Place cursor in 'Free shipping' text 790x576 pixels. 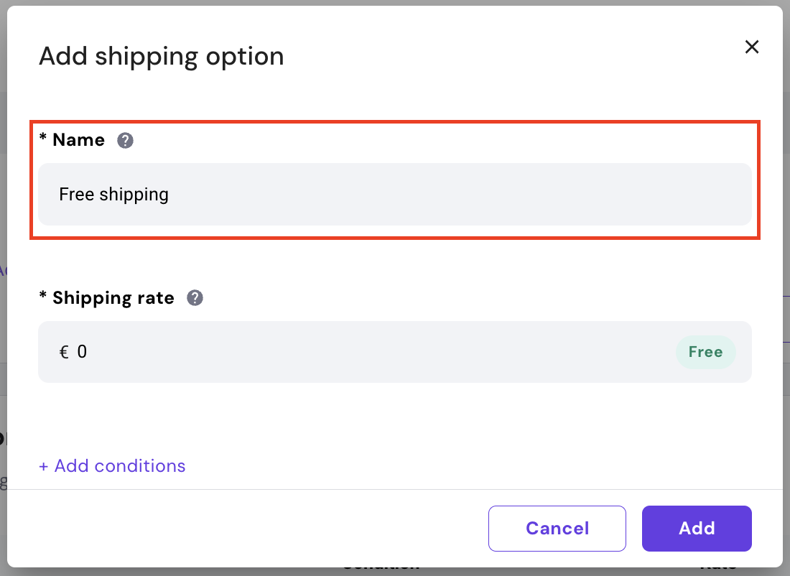113,195
